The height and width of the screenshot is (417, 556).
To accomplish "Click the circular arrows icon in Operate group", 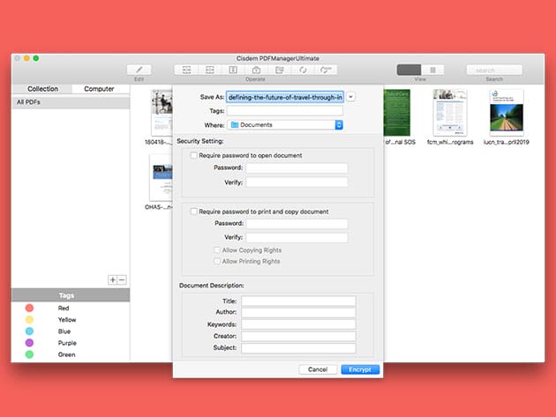I will click(x=303, y=70).
